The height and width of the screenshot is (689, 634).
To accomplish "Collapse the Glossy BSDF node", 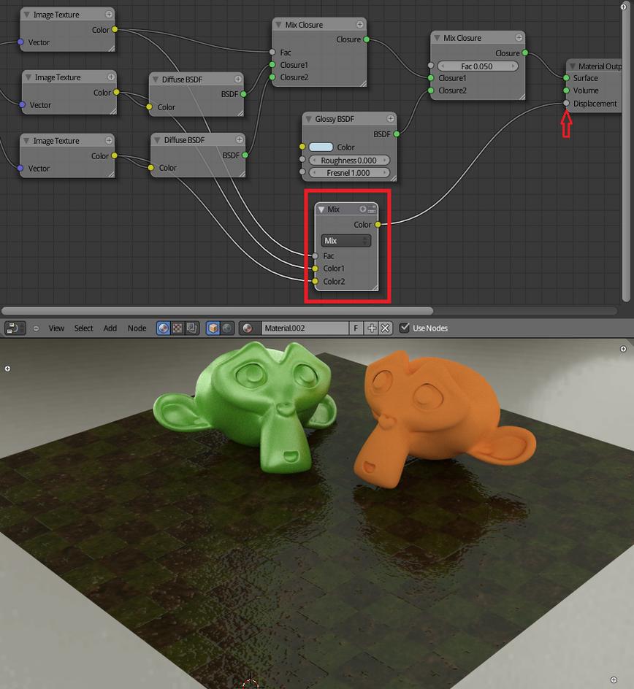I will (308, 119).
